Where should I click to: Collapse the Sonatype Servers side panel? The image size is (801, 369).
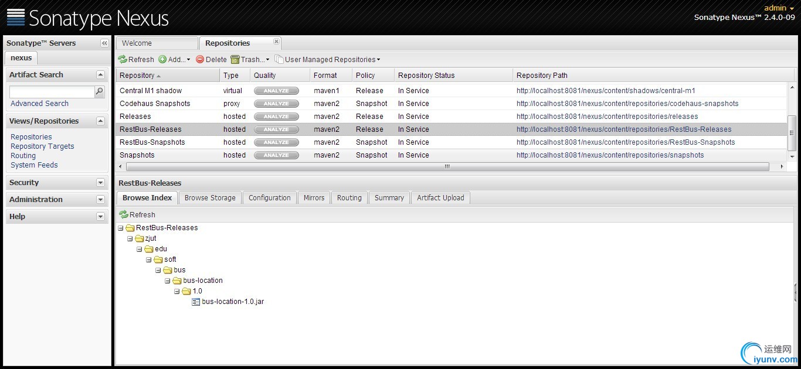[x=104, y=43]
